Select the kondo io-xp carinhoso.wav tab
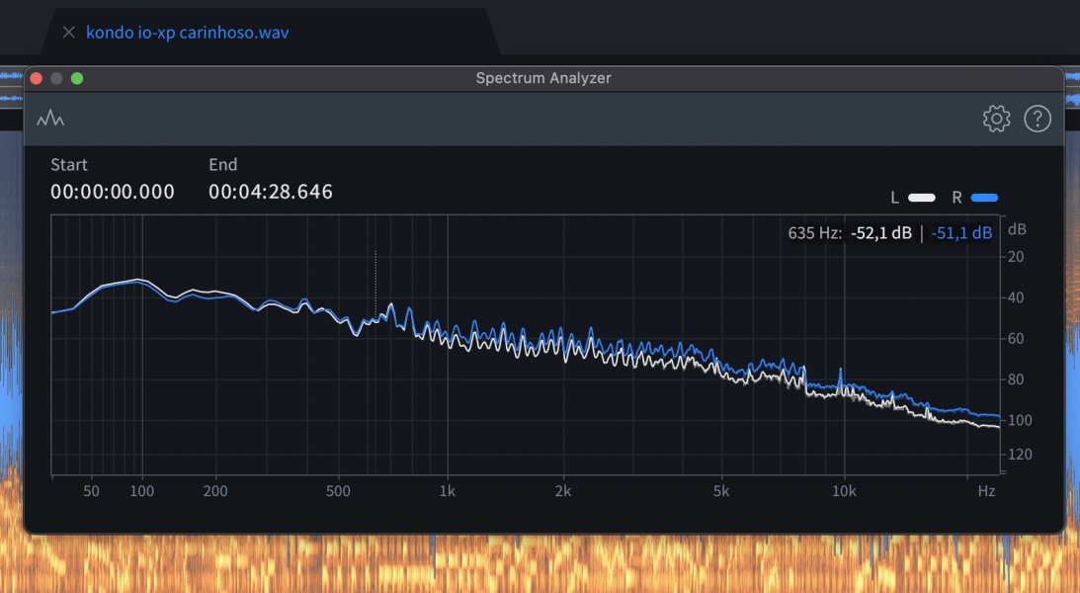 [188, 33]
